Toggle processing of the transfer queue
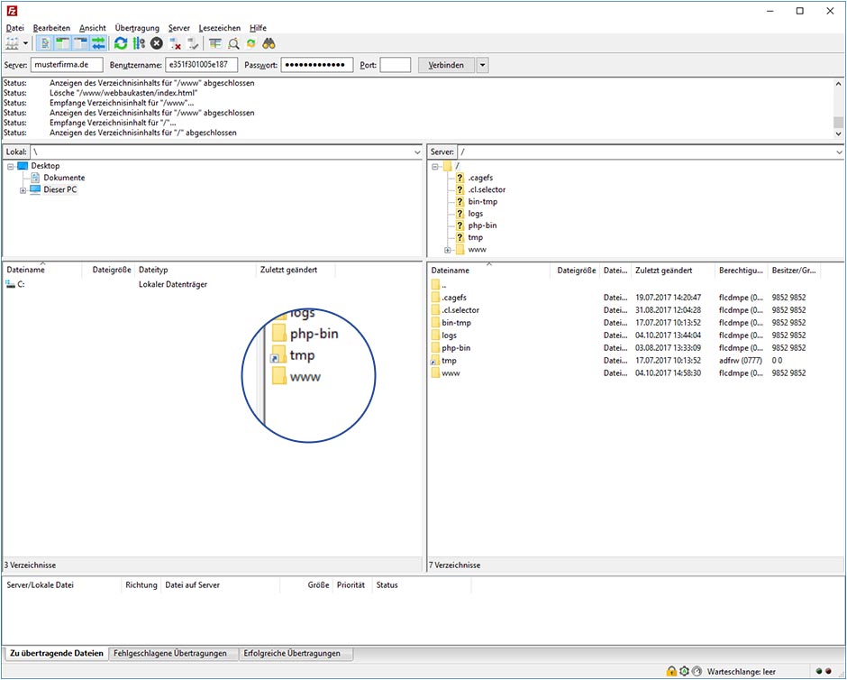The image size is (847, 680). (139, 44)
